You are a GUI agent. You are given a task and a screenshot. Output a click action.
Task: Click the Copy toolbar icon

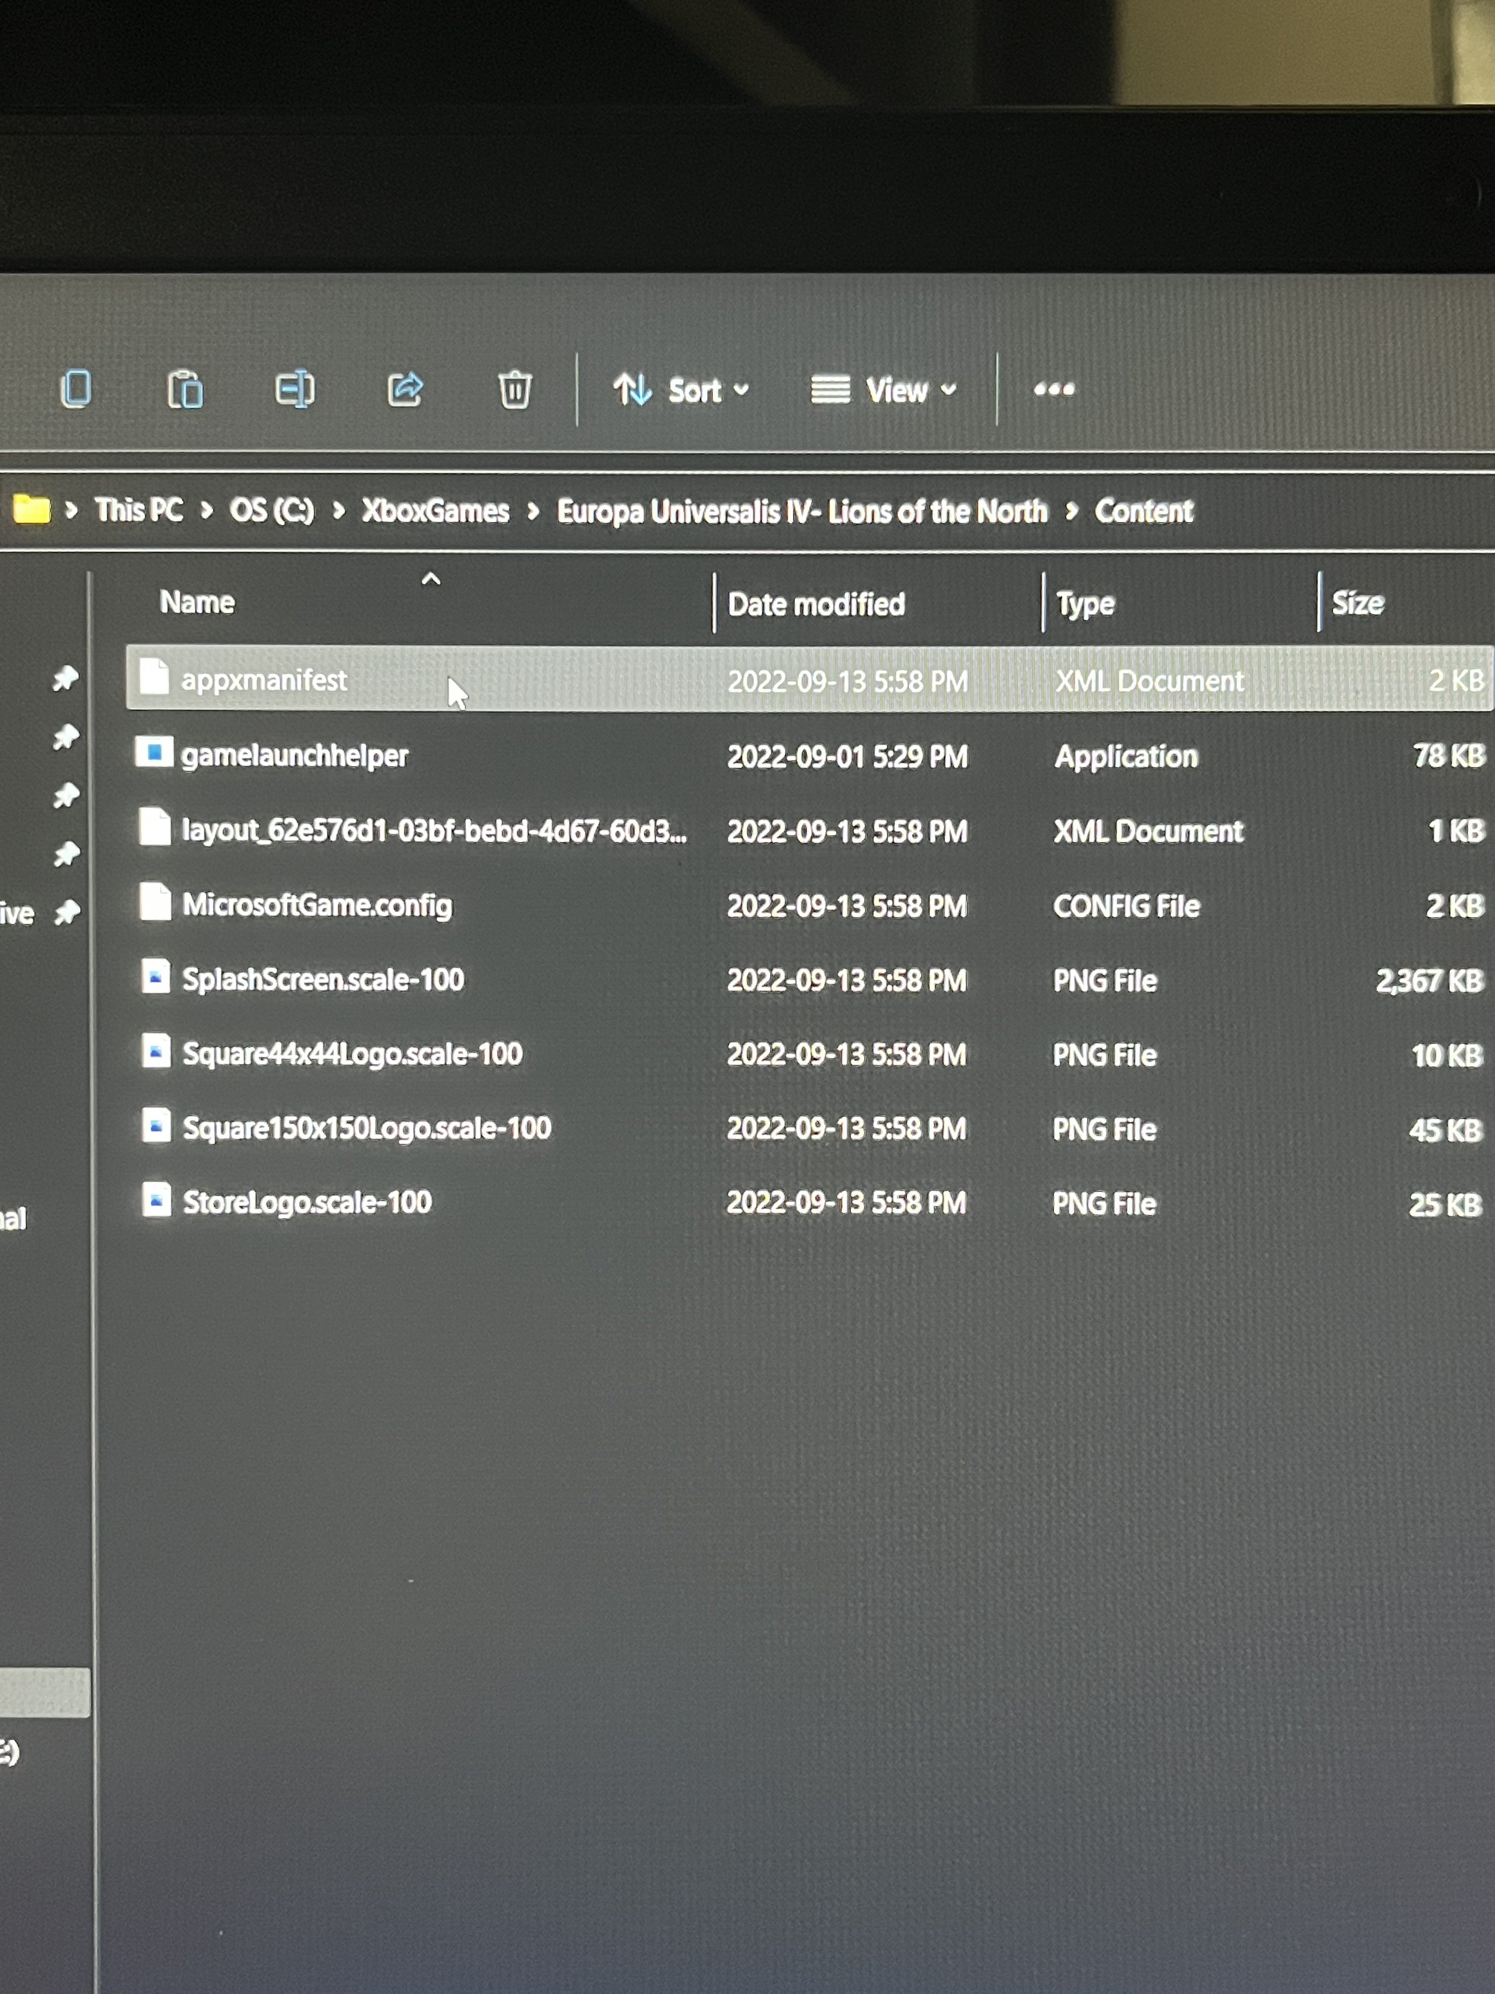(x=76, y=389)
